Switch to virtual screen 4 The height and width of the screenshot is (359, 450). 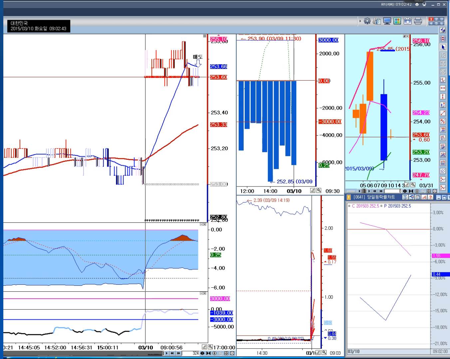coord(431,23)
